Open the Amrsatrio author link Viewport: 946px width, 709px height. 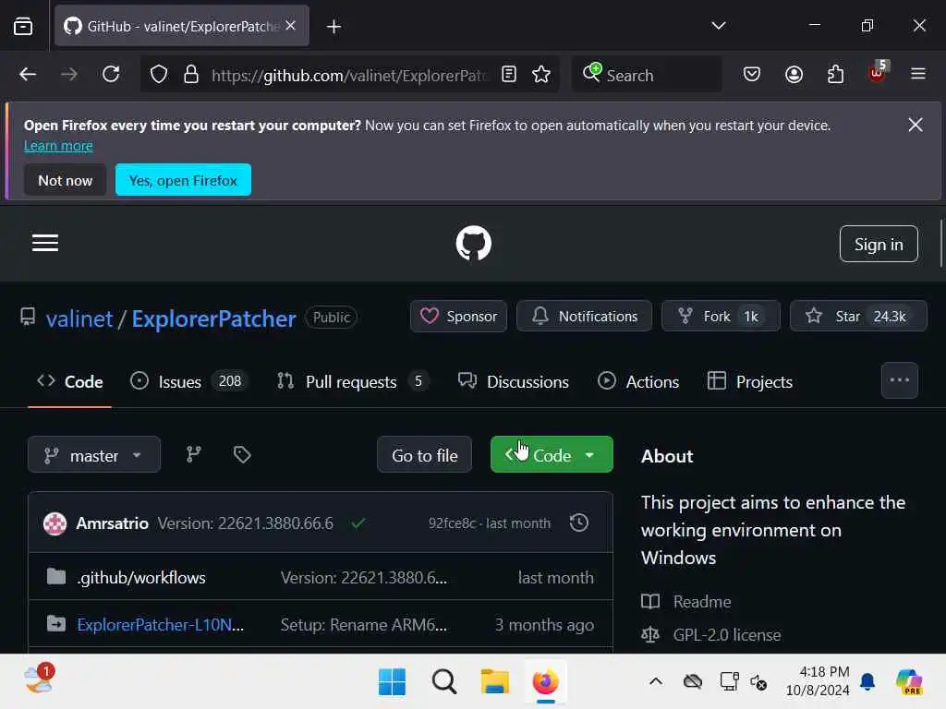(112, 523)
